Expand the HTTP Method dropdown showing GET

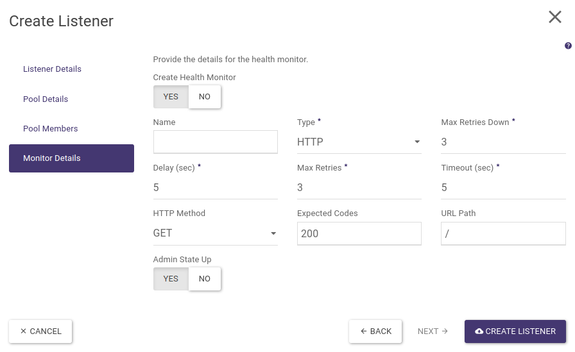215,233
